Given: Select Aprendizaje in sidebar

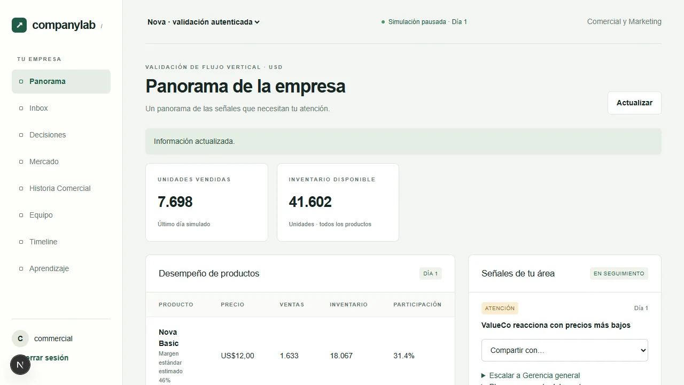Looking at the screenshot, I should 61,268.
